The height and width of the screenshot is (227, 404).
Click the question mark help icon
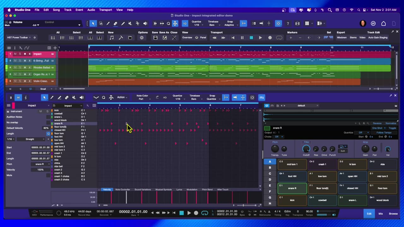[288, 23]
